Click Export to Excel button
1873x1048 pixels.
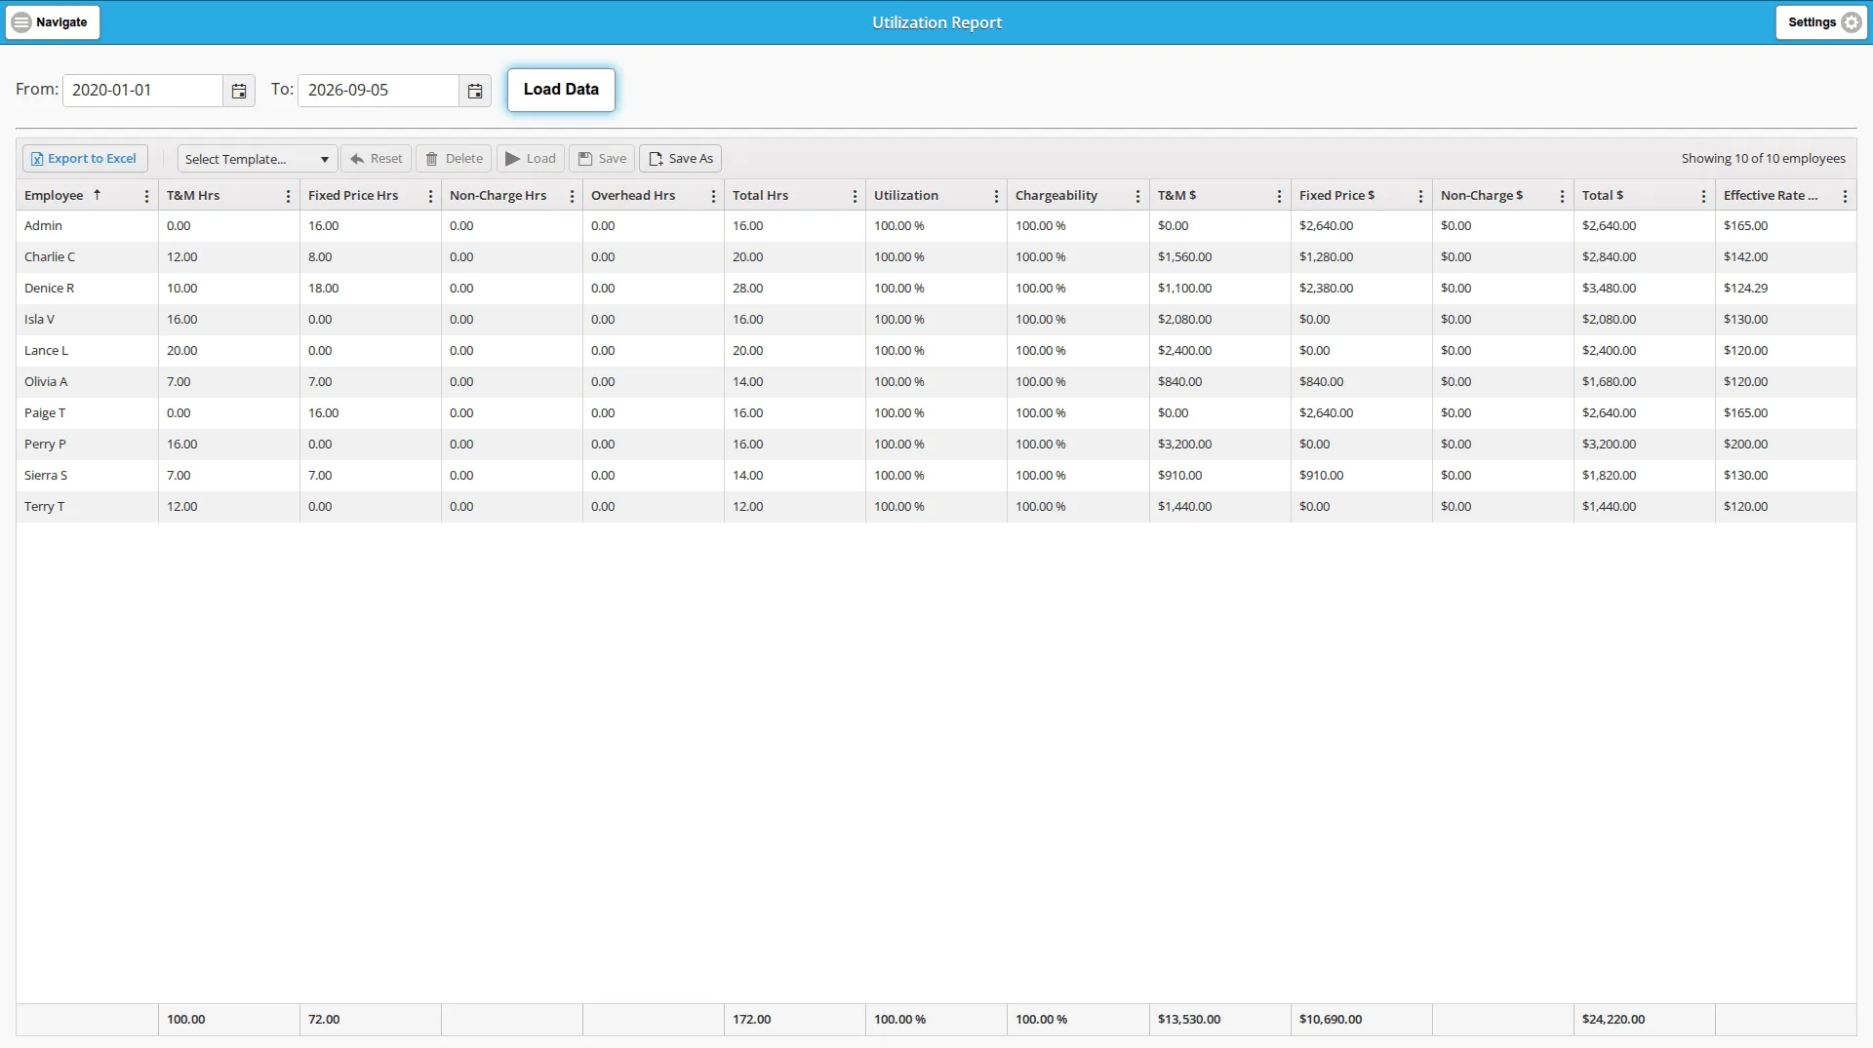coord(85,159)
